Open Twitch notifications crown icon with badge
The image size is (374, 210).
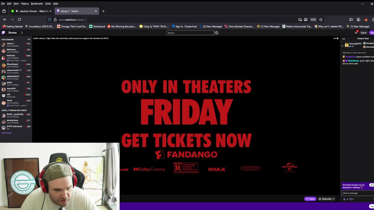(356, 33)
